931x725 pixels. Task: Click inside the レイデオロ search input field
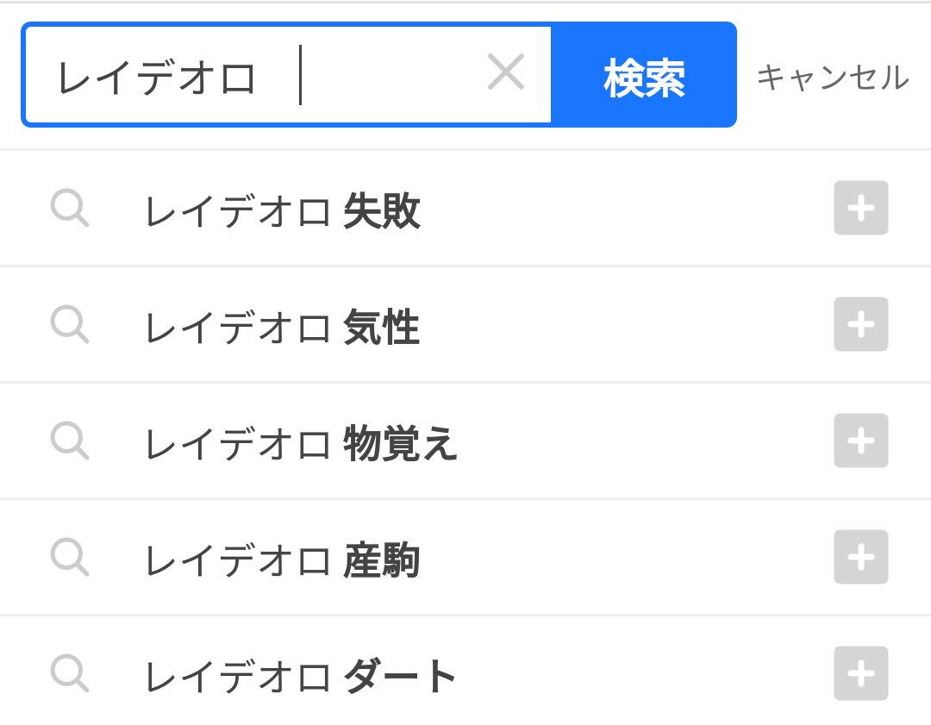(x=259, y=76)
